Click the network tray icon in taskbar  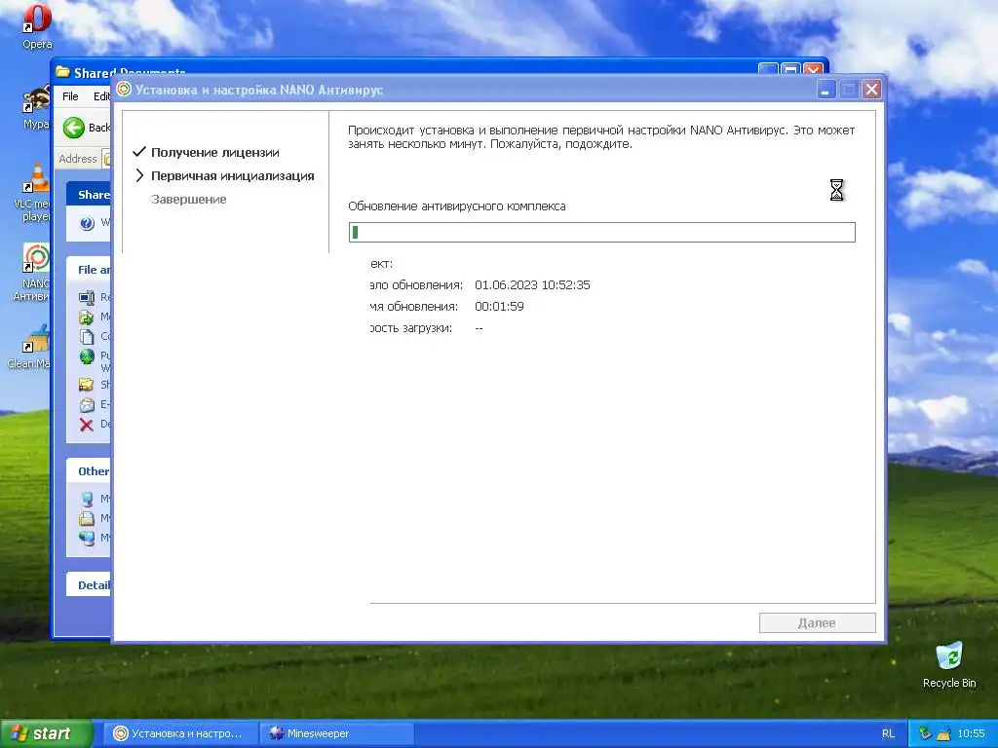click(925, 733)
